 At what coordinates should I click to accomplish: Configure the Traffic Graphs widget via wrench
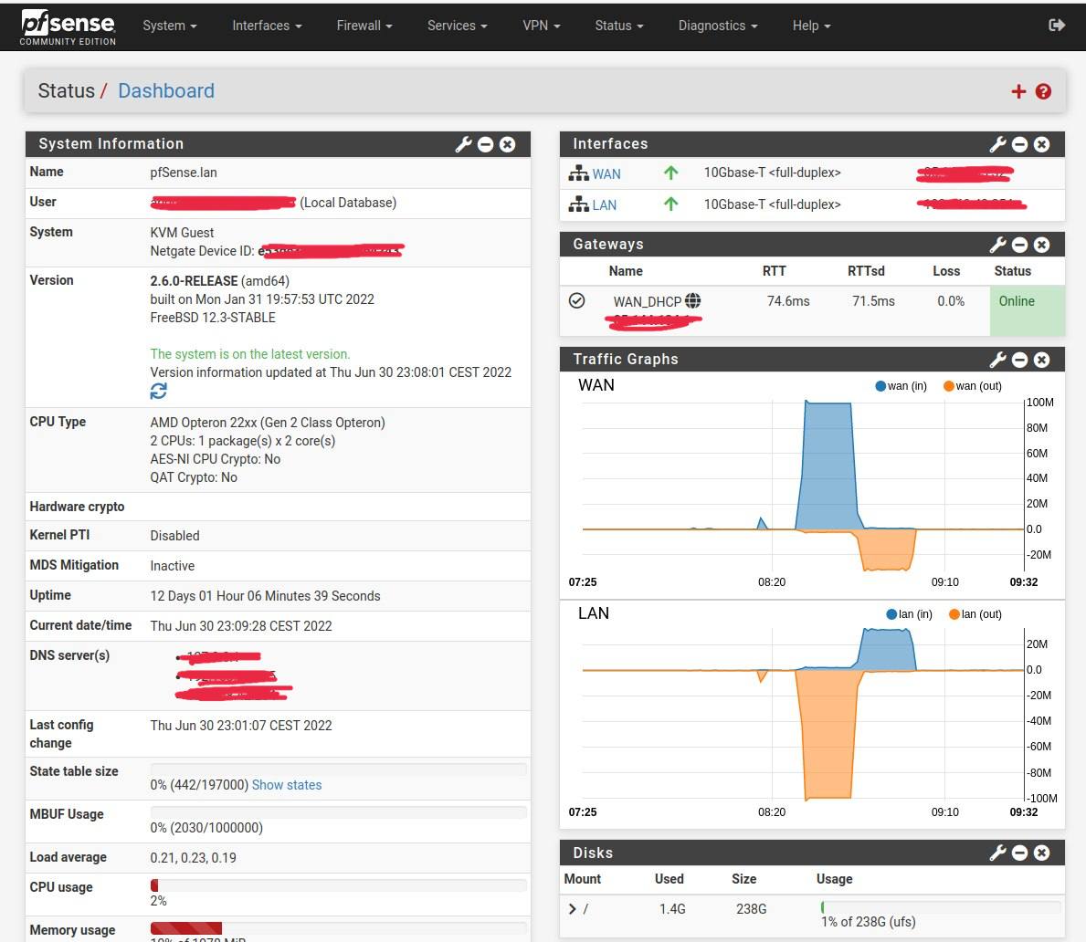[997, 360]
